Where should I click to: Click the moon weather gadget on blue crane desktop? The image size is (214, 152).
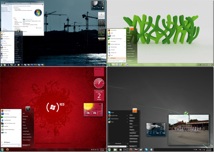(x=98, y=5)
